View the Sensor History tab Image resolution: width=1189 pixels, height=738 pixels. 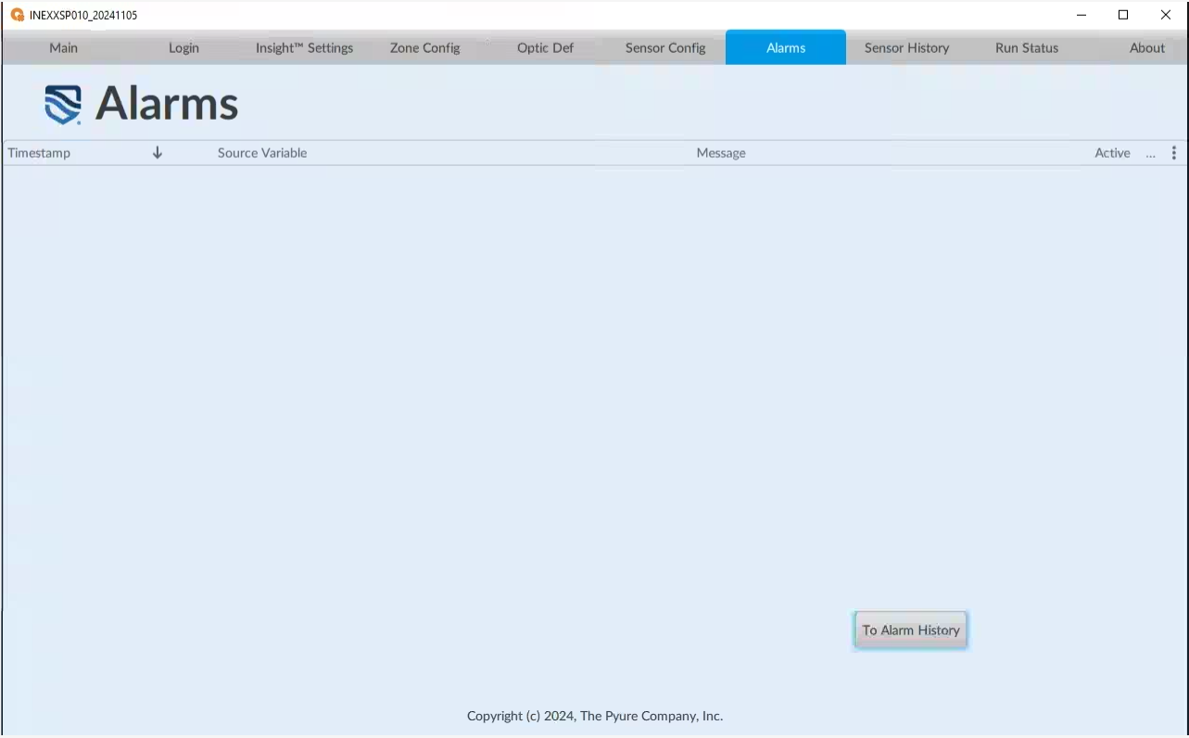click(x=906, y=48)
